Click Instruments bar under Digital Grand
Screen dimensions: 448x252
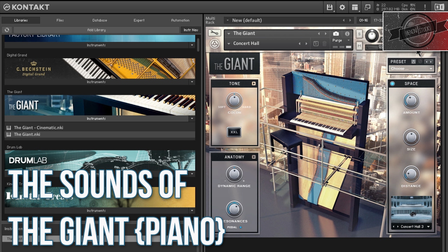pos(96,82)
